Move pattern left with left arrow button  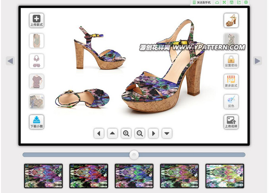(x=99, y=133)
